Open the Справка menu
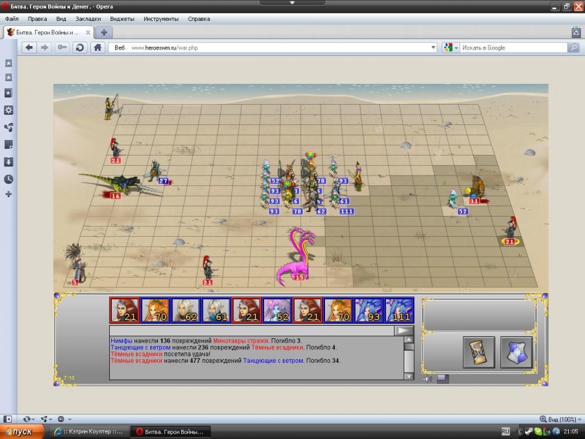Viewport: 585px width, 439px height. tap(199, 19)
